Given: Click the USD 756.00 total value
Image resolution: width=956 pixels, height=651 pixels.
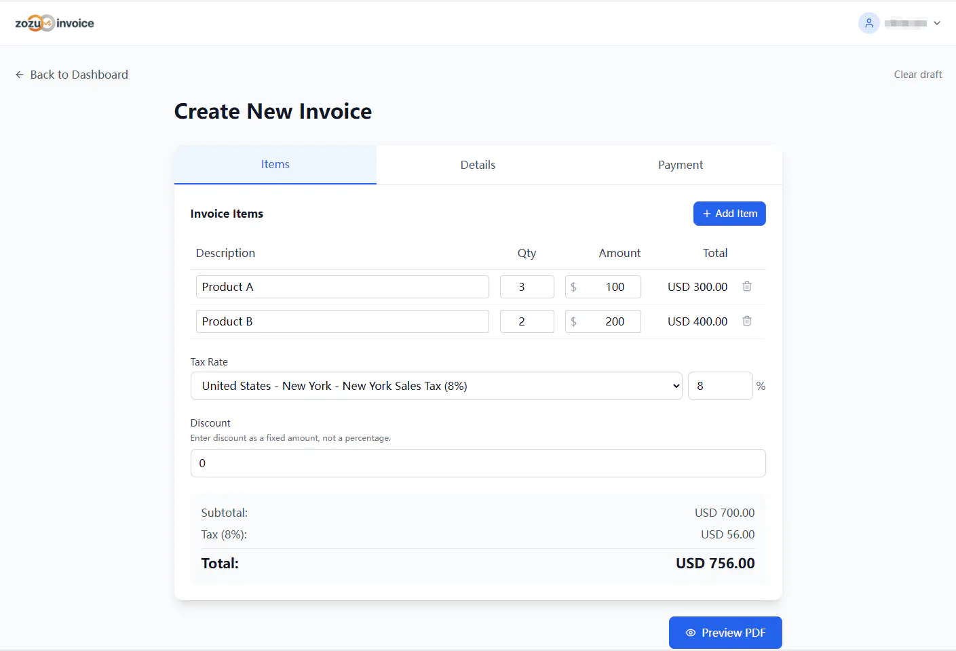Looking at the screenshot, I should [715, 564].
